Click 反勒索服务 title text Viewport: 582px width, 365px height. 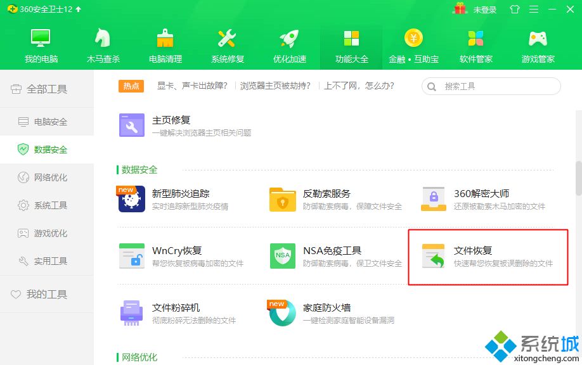[327, 194]
